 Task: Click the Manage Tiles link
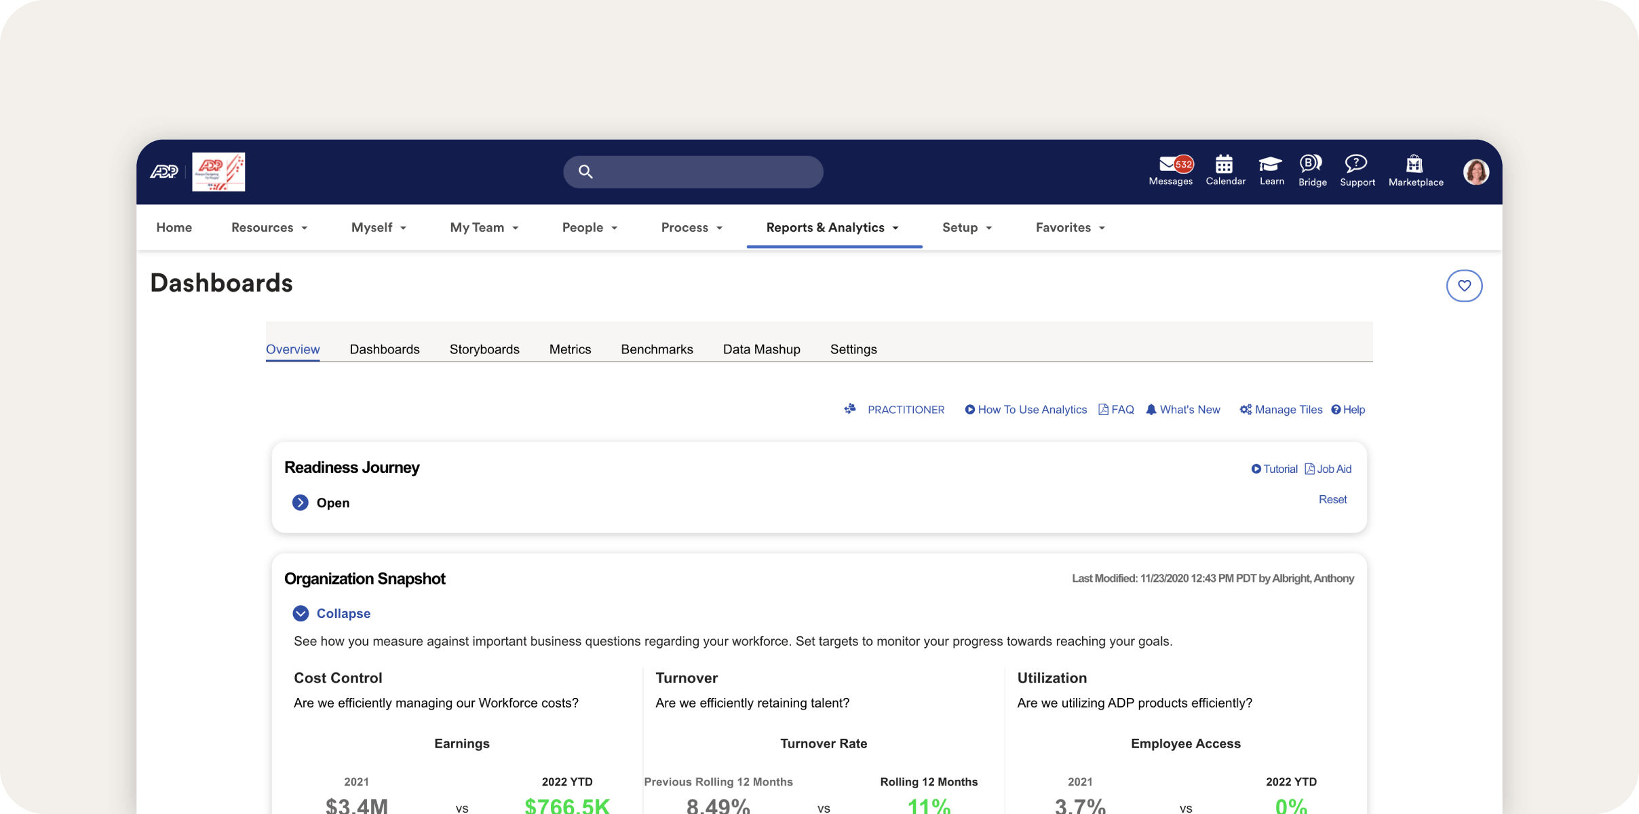pos(1287,409)
